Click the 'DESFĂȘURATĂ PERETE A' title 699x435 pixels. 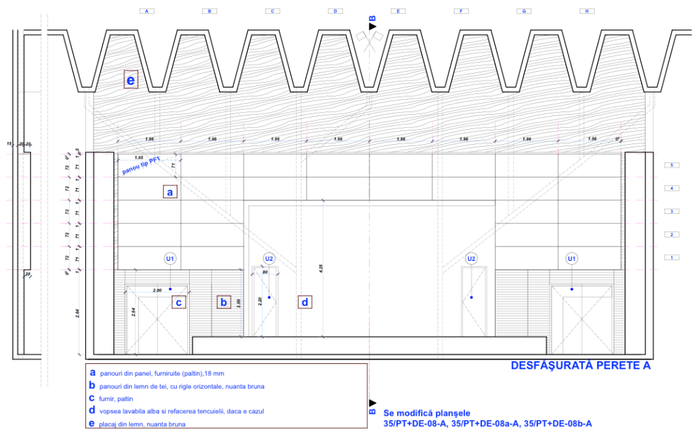tap(580, 366)
